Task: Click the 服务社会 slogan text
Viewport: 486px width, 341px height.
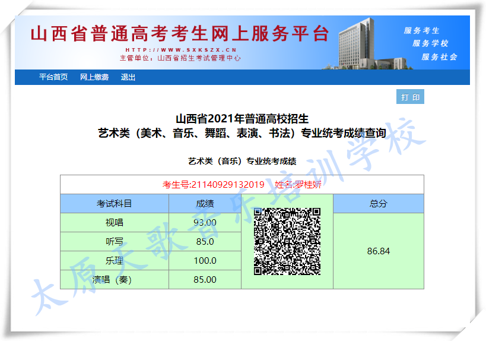Action: point(439,57)
